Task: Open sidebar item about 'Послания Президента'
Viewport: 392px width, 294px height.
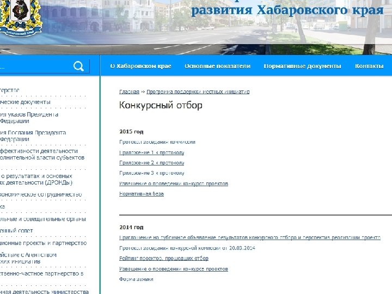Action: [33, 136]
